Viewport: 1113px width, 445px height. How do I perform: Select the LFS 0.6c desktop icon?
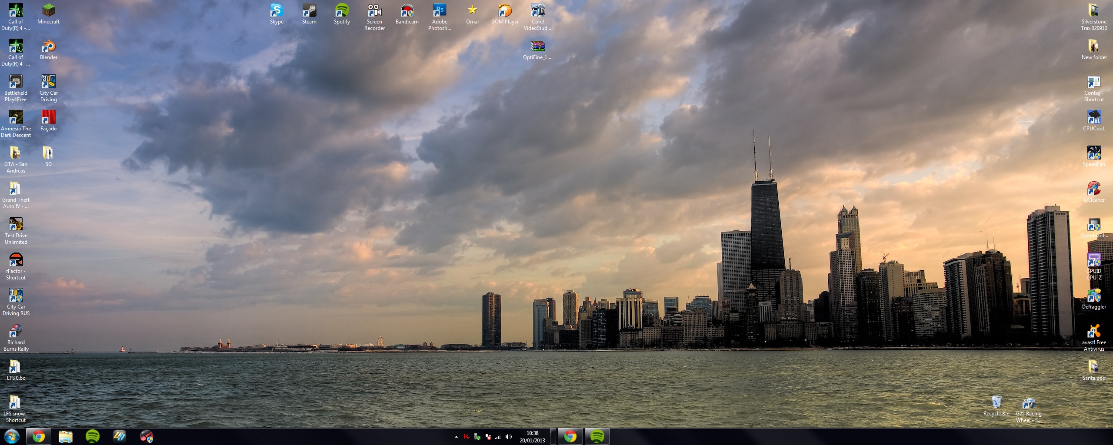click(x=16, y=370)
